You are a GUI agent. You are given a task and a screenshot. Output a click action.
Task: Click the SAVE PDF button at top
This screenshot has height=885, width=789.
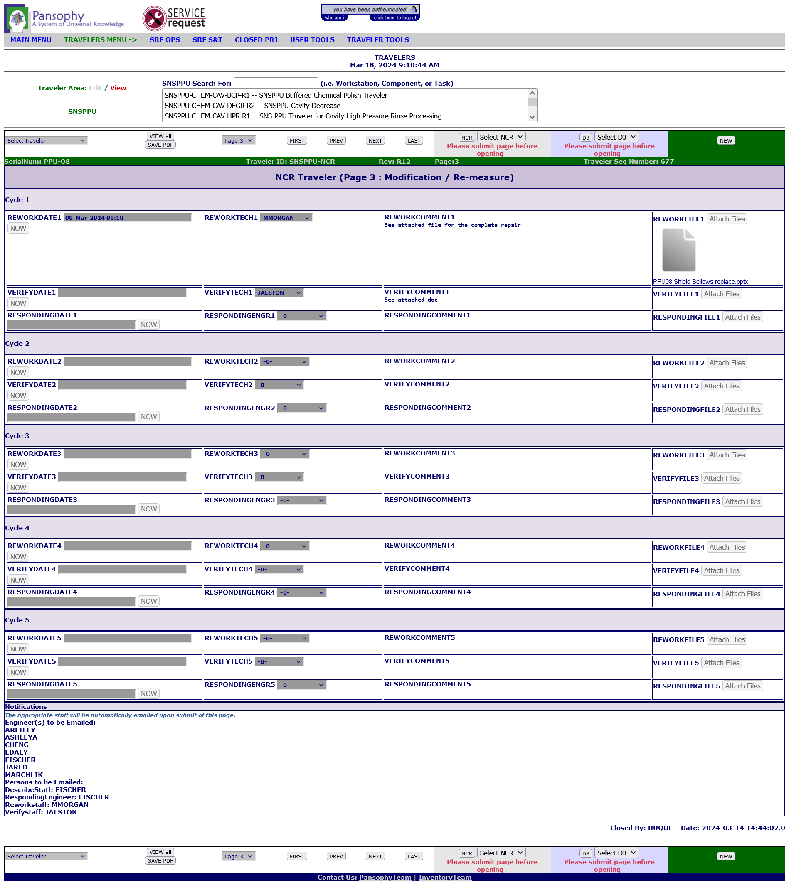coord(160,145)
